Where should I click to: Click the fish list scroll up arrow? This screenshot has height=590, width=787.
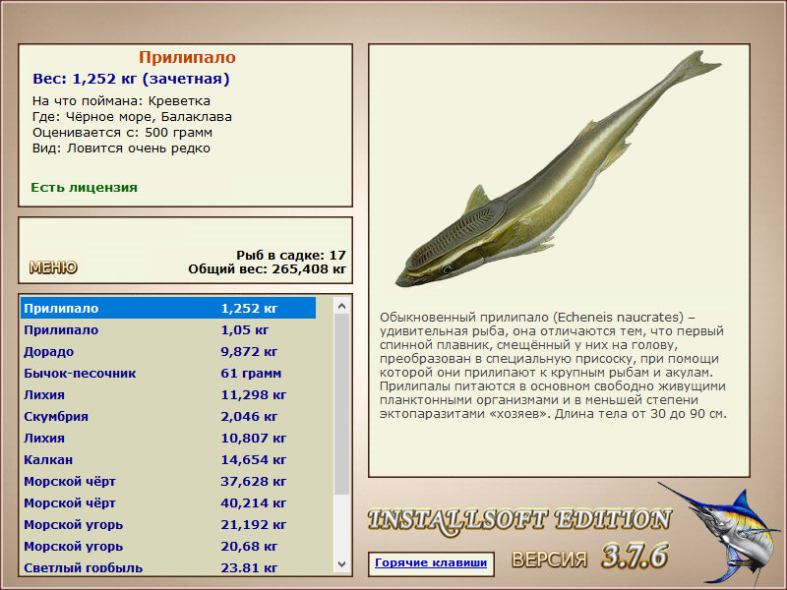pyautogui.click(x=341, y=306)
